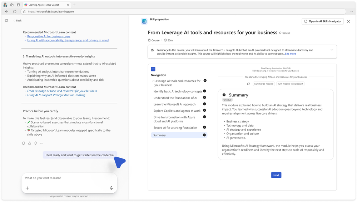
Task: Reload the page with refresh icon
Action: [x=15, y=12]
